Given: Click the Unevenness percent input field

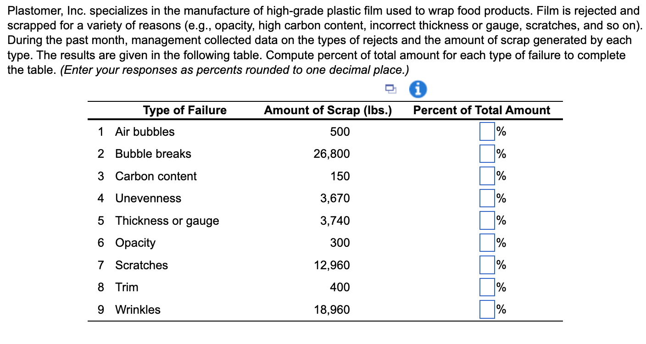Looking at the screenshot, I should pyautogui.click(x=487, y=198).
